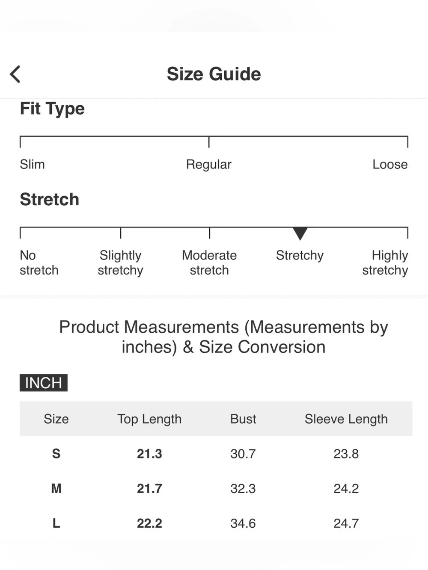428x570 pixels.
Task: Tap the Stretchy triangle marker on scale
Action: (x=300, y=233)
